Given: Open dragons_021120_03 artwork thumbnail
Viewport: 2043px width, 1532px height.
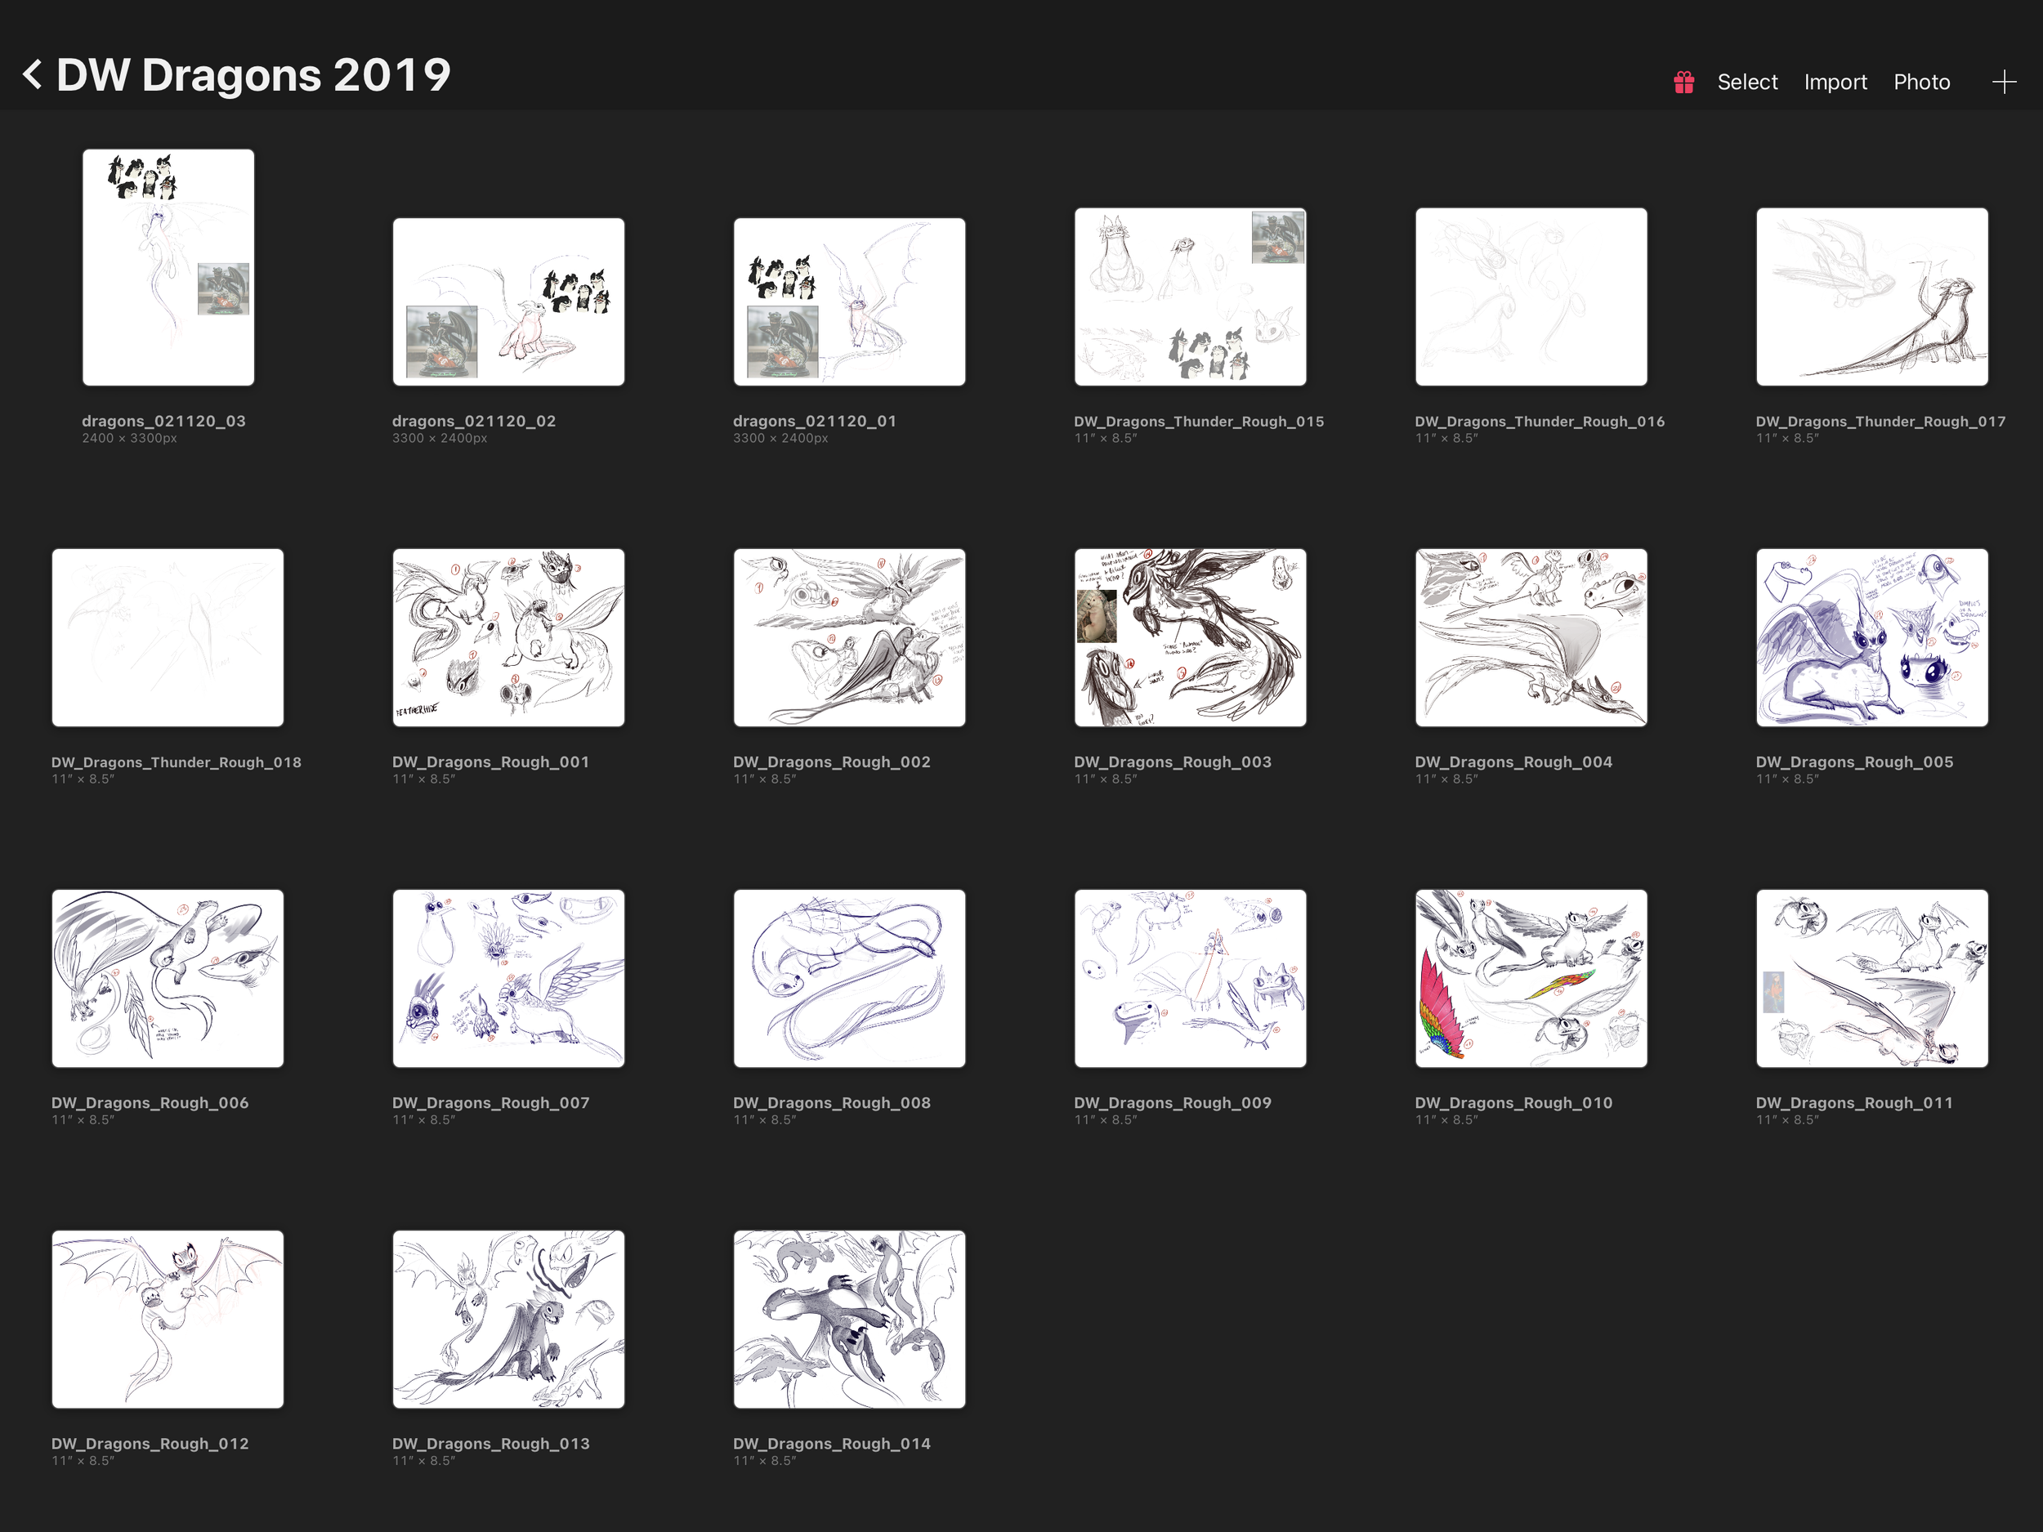Looking at the screenshot, I should click(x=168, y=267).
